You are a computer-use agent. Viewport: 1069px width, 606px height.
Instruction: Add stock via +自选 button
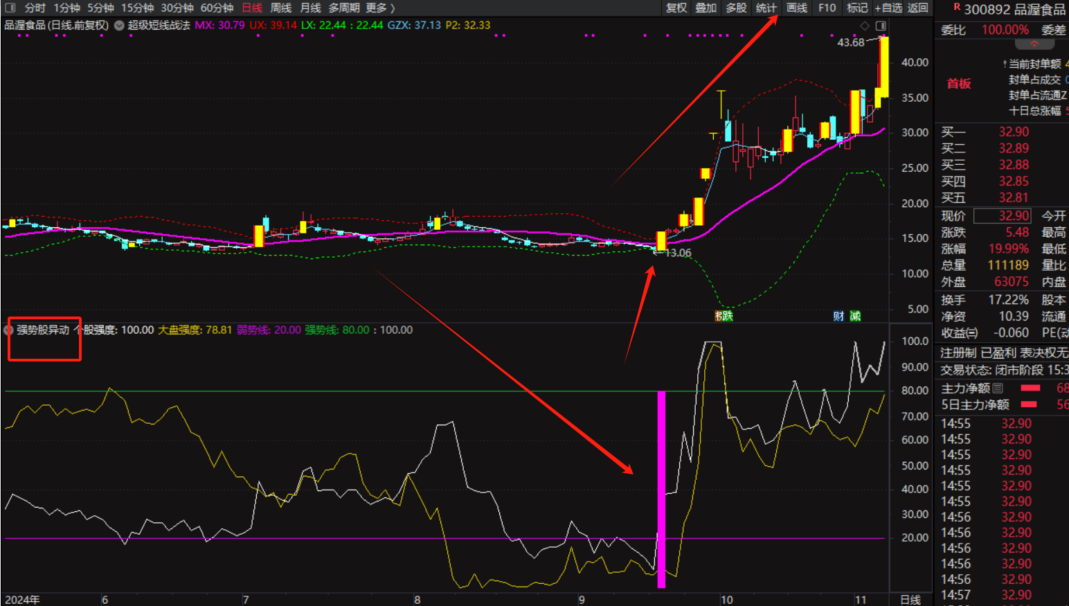[x=888, y=8]
